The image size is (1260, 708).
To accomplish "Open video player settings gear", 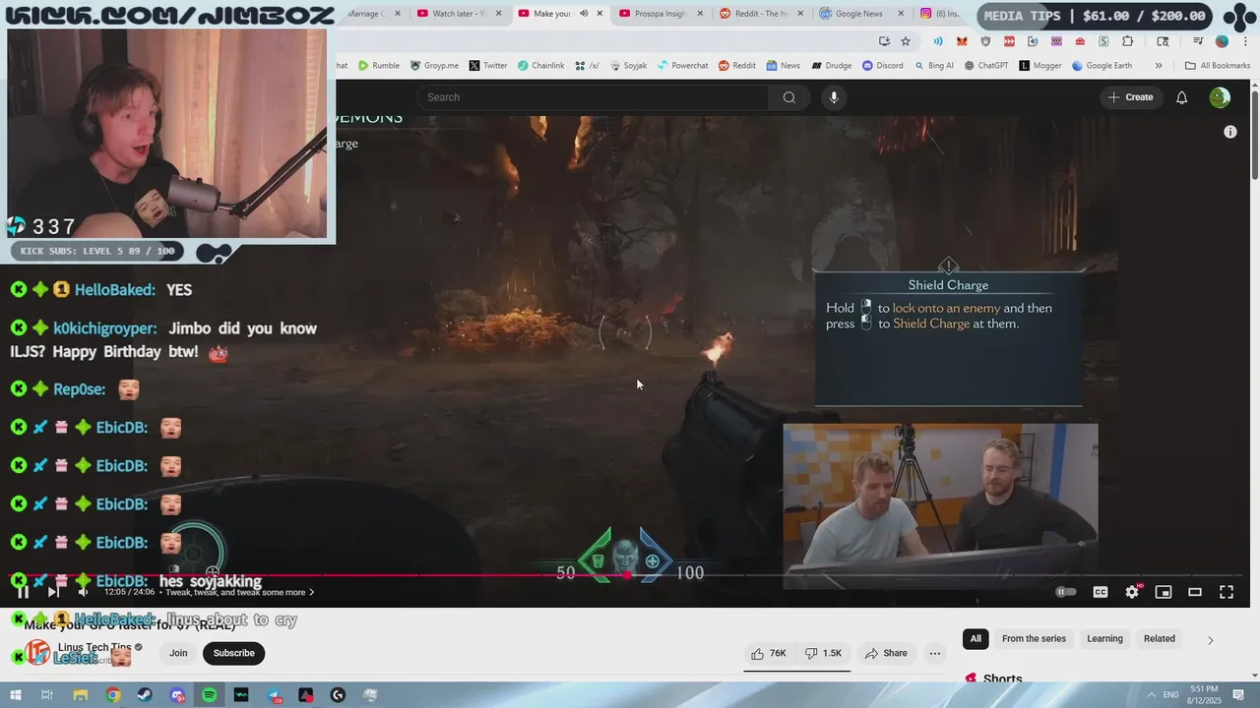I will pyautogui.click(x=1132, y=592).
